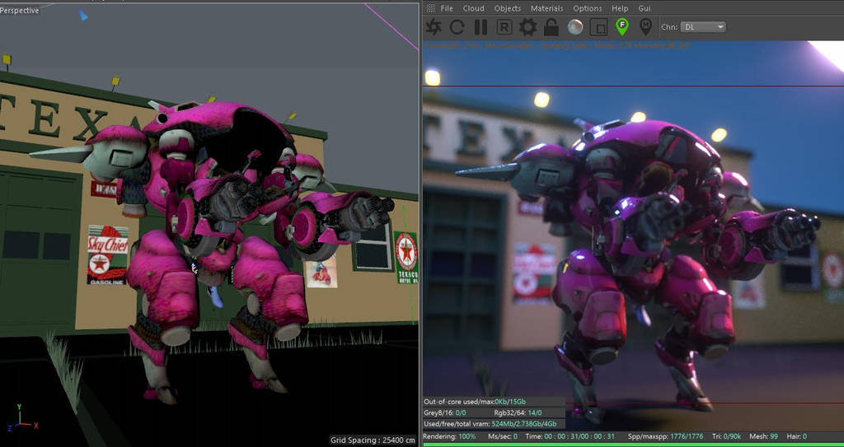Click the blue camera marker in Perspective viewport
844x447 pixels.
click(x=83, y=16)
